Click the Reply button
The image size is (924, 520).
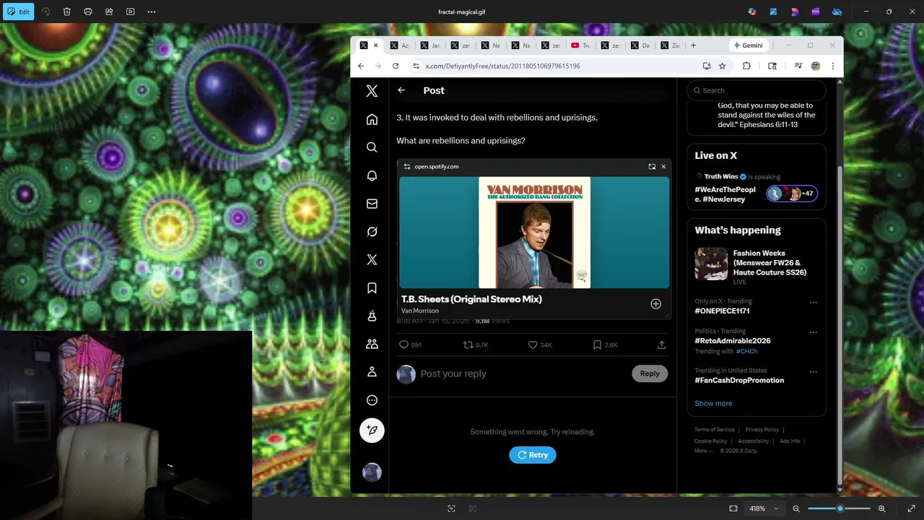pos(650,373)
